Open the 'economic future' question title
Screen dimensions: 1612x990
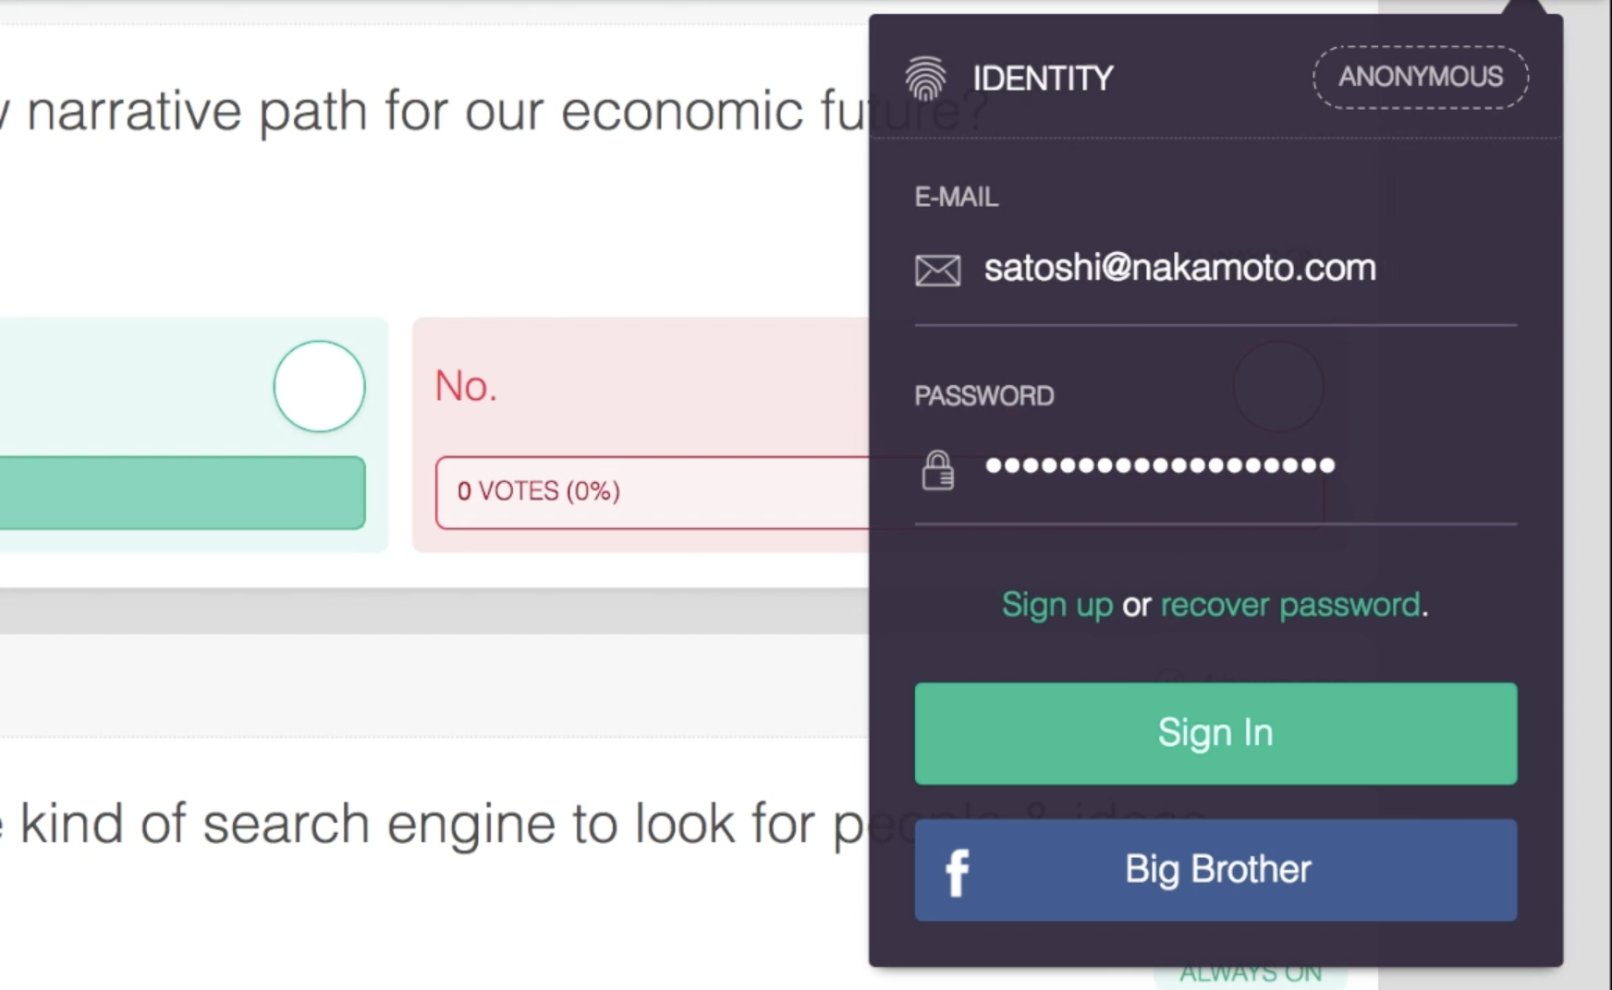coord(444,112)
